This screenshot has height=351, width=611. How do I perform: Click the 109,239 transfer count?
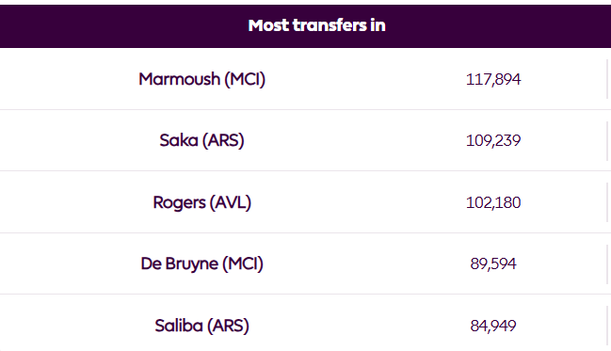493,140
